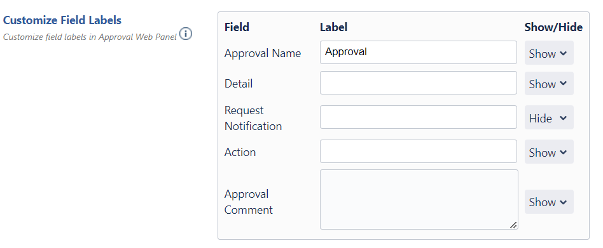Click the Approval Name label field containing "Approval"
603x248 pixels.
419,53
